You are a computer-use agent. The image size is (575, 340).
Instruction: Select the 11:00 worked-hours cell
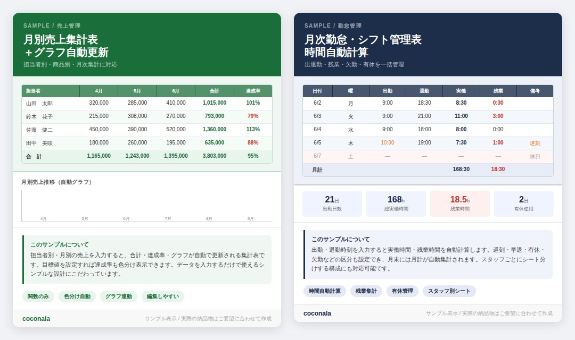tap(461, 116)
